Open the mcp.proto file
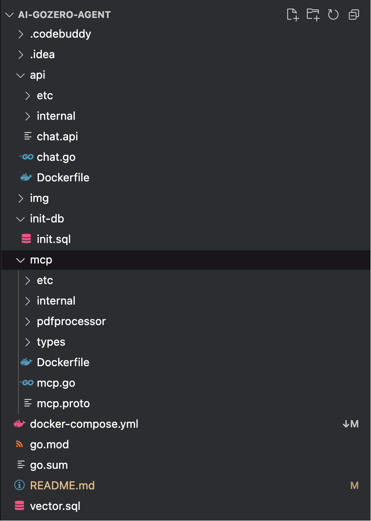 point(63,403)
